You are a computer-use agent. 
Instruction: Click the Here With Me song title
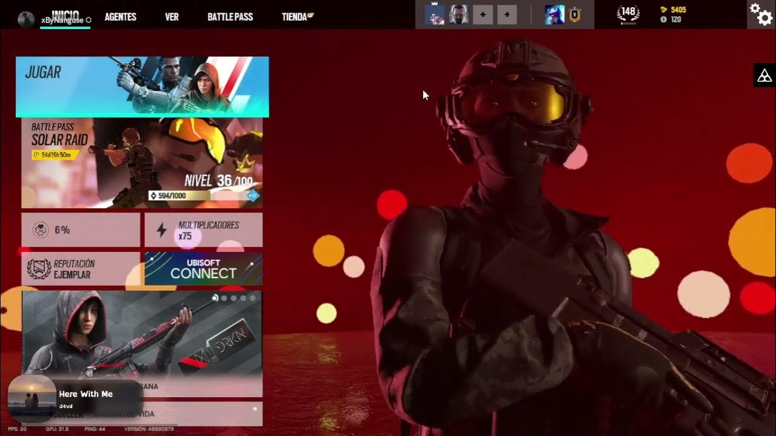(85, 394)
